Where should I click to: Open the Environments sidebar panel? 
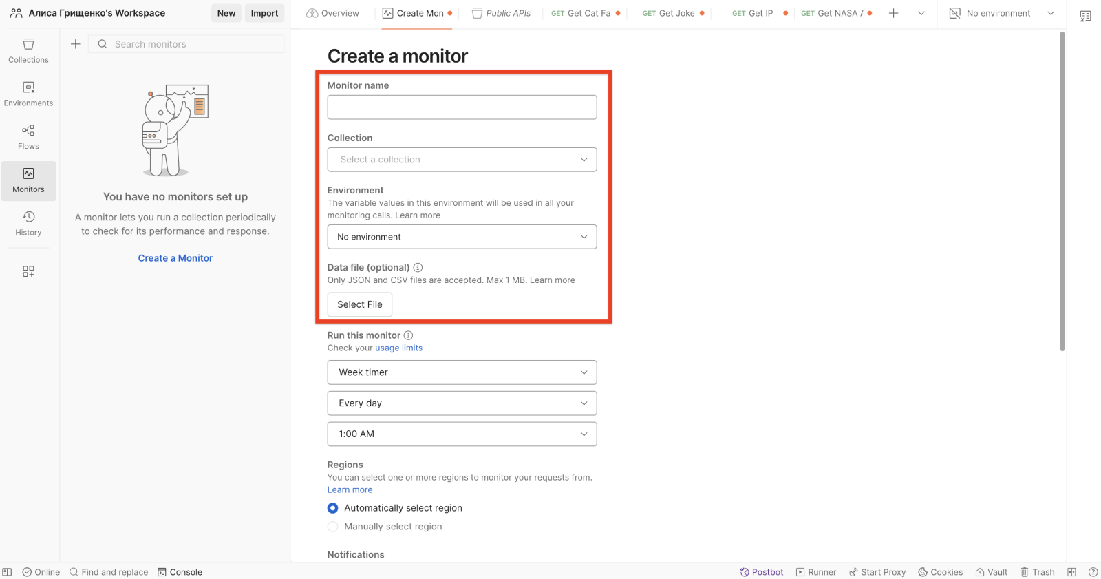(x=28, y=94)
